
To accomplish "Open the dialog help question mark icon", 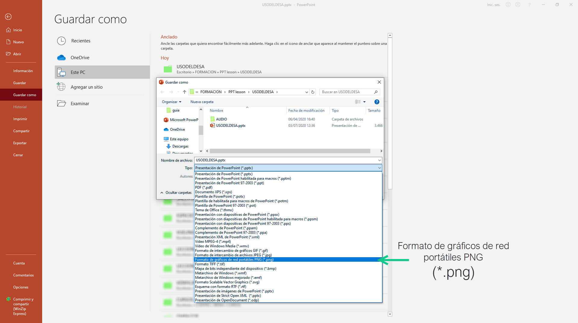I will 377,102.
